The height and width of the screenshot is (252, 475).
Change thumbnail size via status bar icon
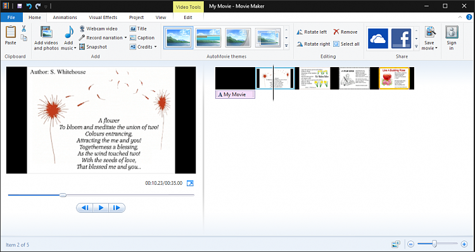396,244
